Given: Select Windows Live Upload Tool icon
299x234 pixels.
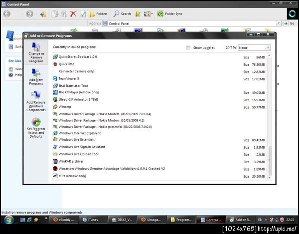Looking at the screenshot, I should [x=55, y=154].
